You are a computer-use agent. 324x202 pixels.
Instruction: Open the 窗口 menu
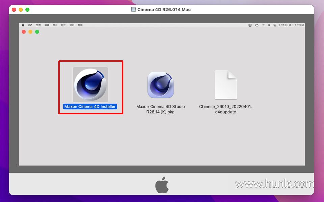coord(72,25)
